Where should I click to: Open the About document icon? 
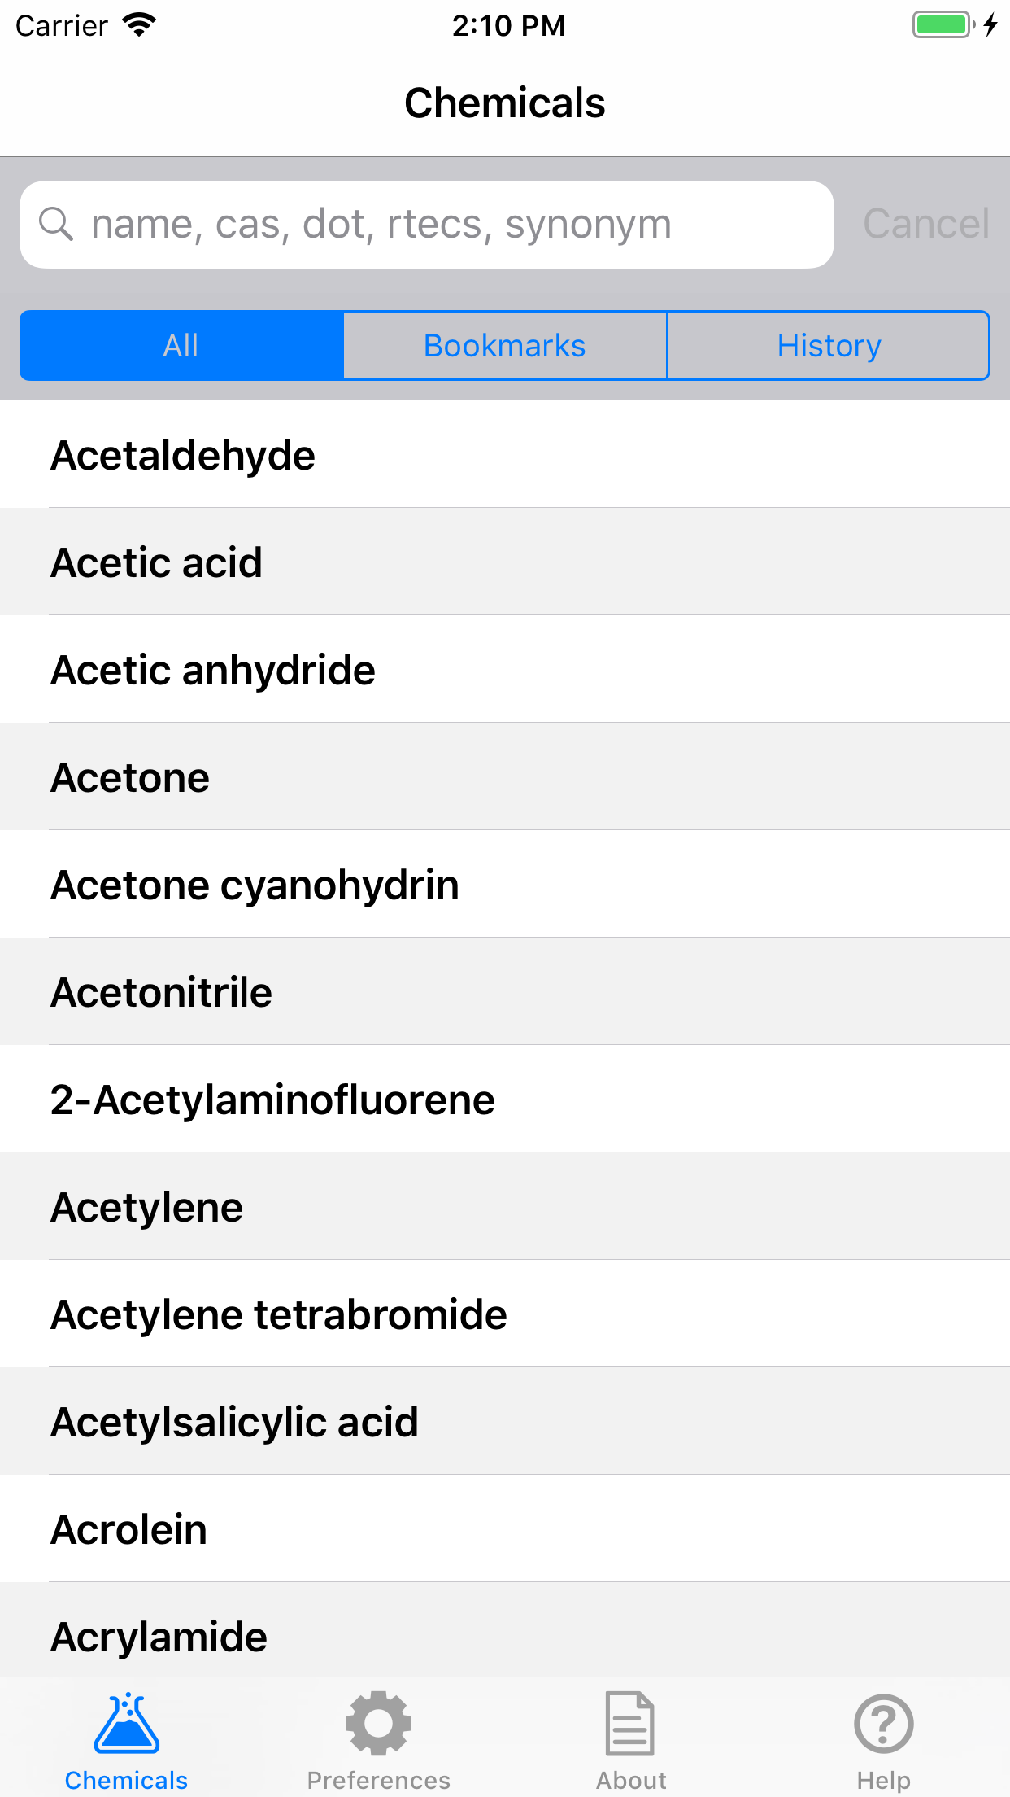tap(631, 1722)
